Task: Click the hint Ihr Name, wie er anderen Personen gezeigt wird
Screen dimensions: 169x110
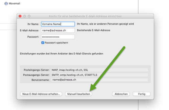Action: 105,24
